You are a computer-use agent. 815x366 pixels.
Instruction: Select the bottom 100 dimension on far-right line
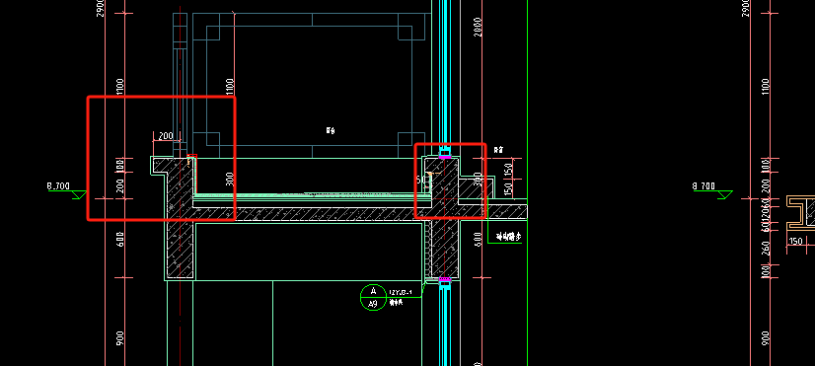pos(767,271)
